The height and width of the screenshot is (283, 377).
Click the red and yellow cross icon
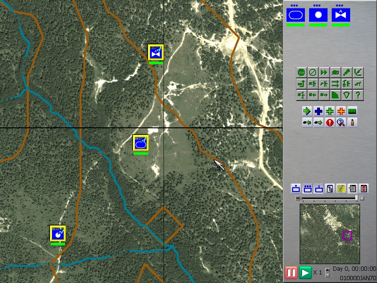pyautogui.click(x=340, y=111)
